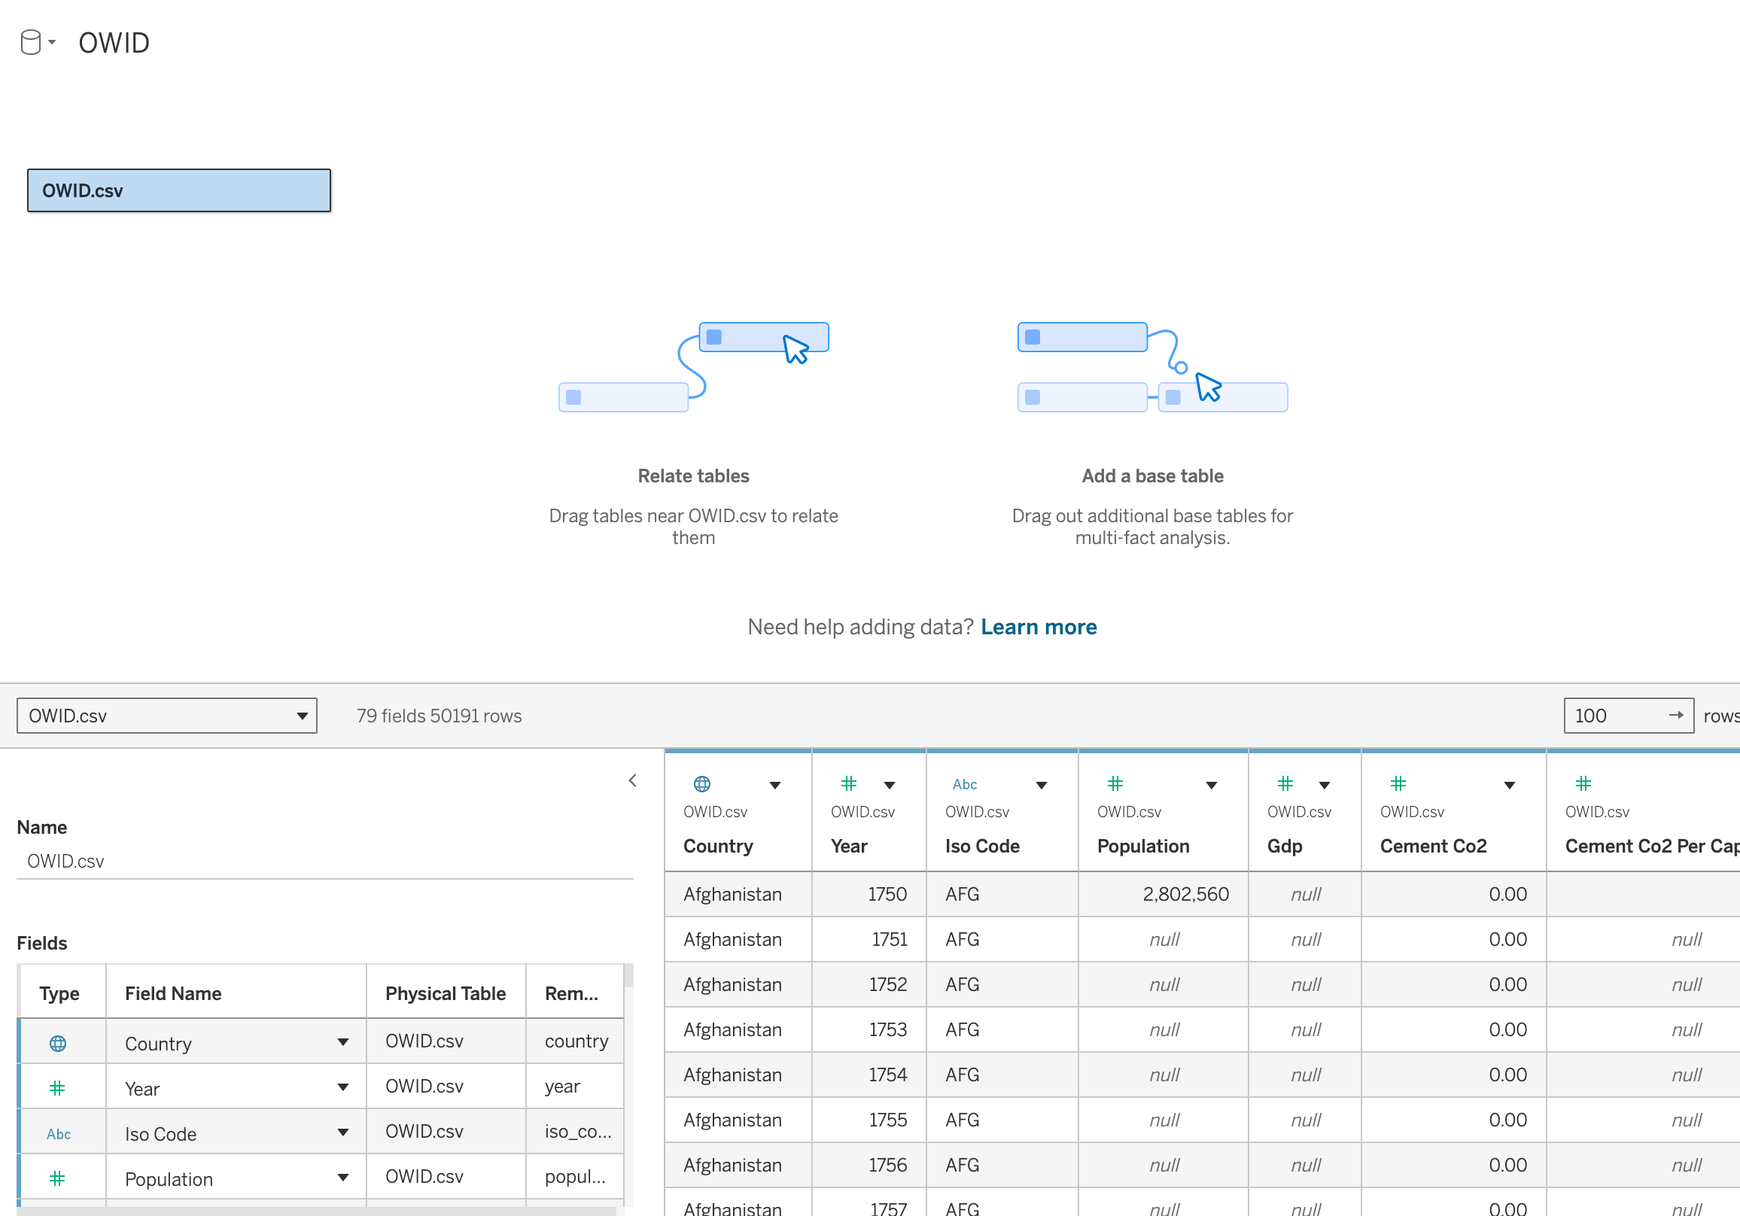This screenshot has width=1740, height=1216.
Task: Click the number type icon above Gdp column
Action: pyautogui.click(x=1285, y=783)
